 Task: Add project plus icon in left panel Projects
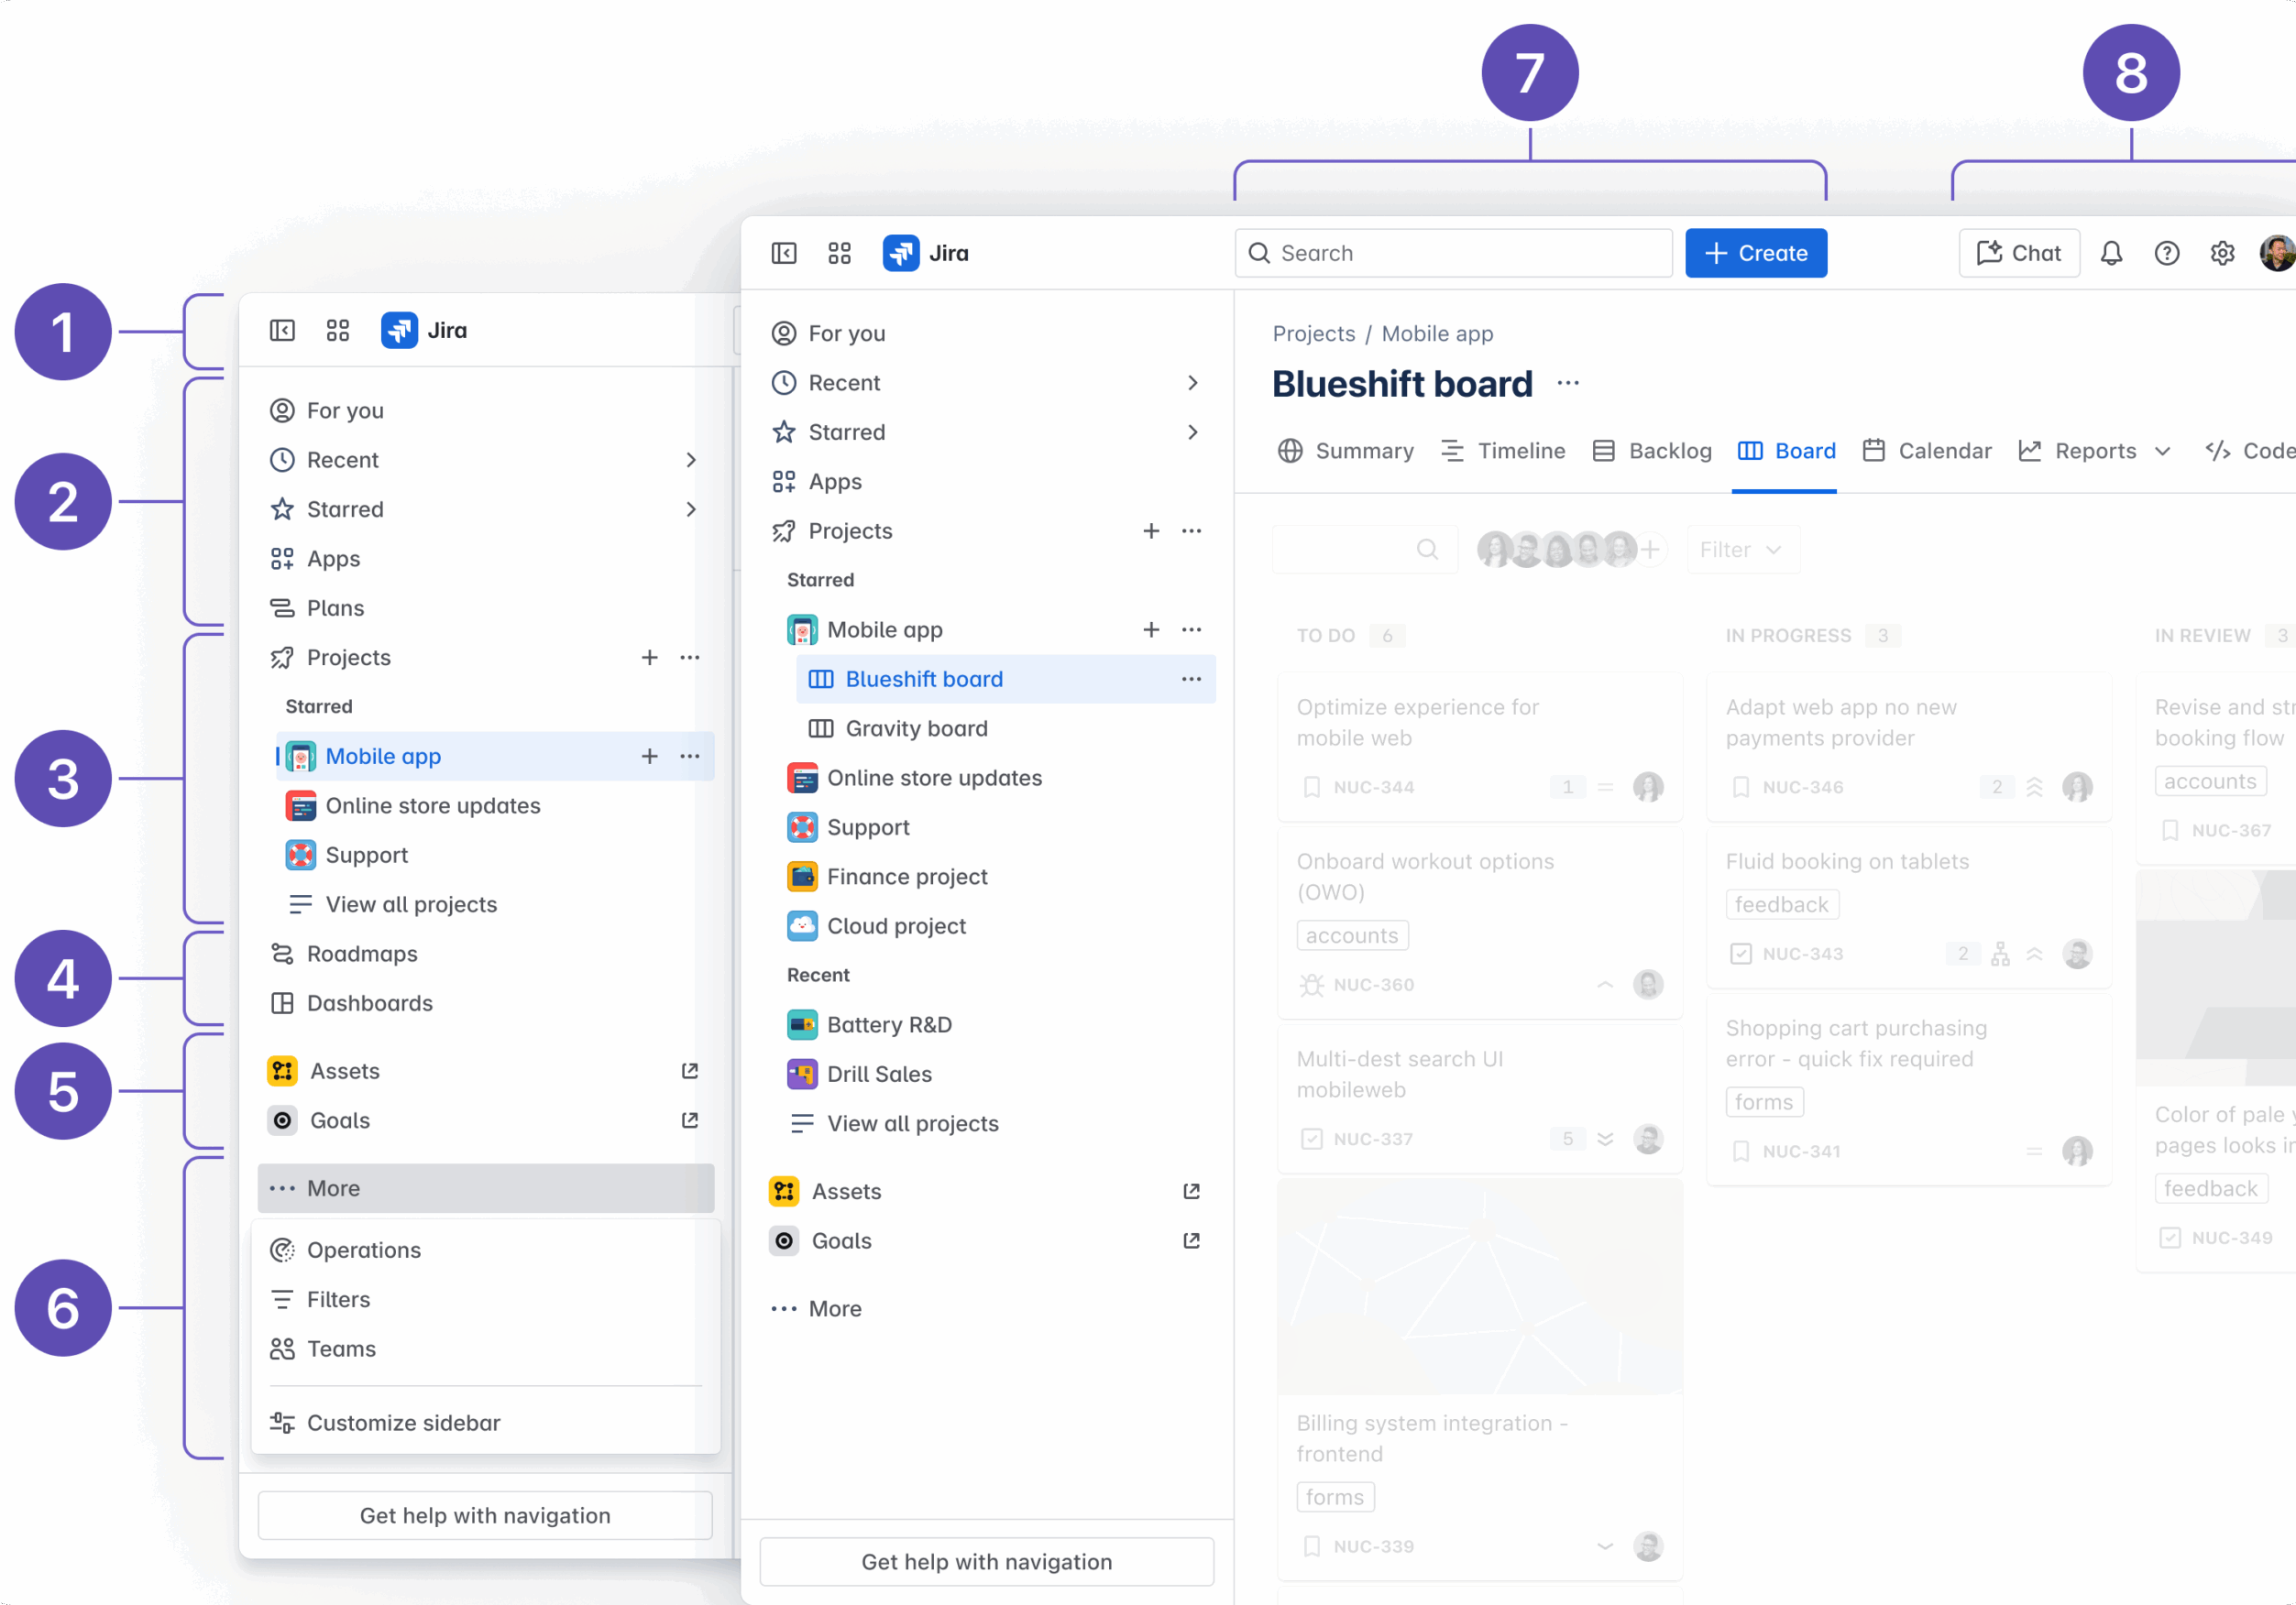coord(649,658)
